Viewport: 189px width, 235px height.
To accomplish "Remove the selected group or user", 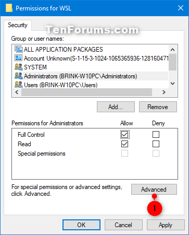I will (158, 107).
